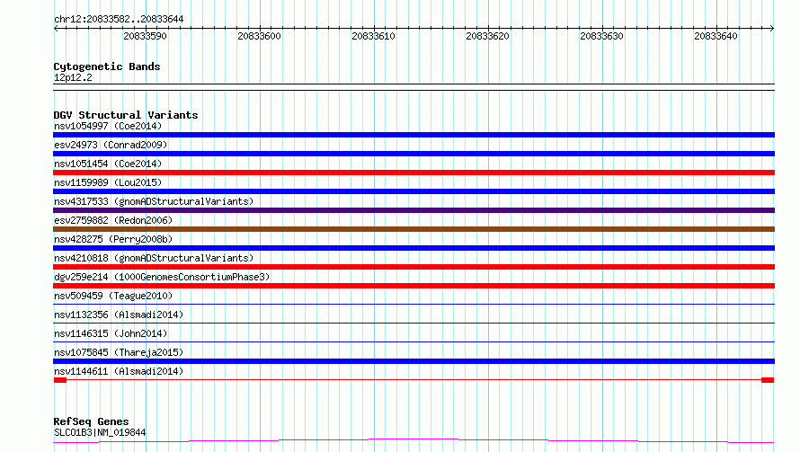Click the thin blue line under nsv509459
The width and height of the screenshot is (800, 452).
pos(413,305)
